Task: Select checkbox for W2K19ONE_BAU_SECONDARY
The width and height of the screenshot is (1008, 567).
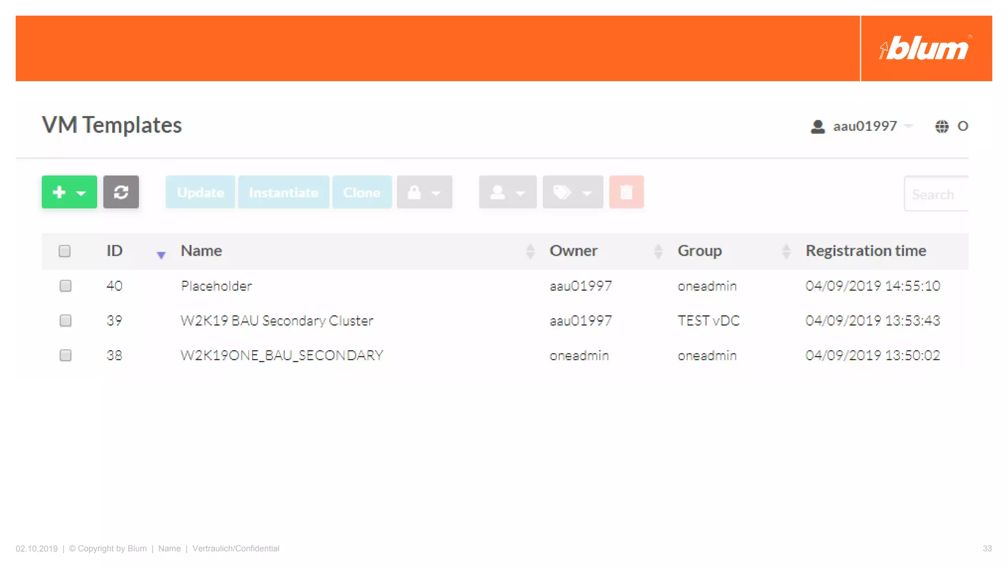Action: [65, 355]
